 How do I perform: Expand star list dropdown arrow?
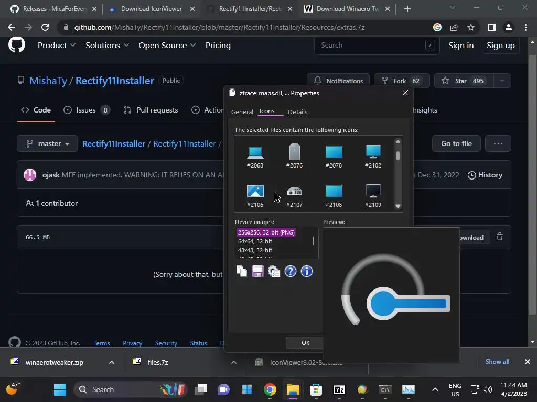point(502,81)
